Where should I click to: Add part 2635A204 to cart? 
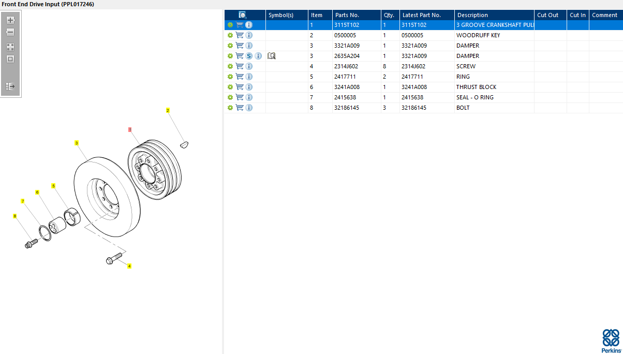(240, 56)
